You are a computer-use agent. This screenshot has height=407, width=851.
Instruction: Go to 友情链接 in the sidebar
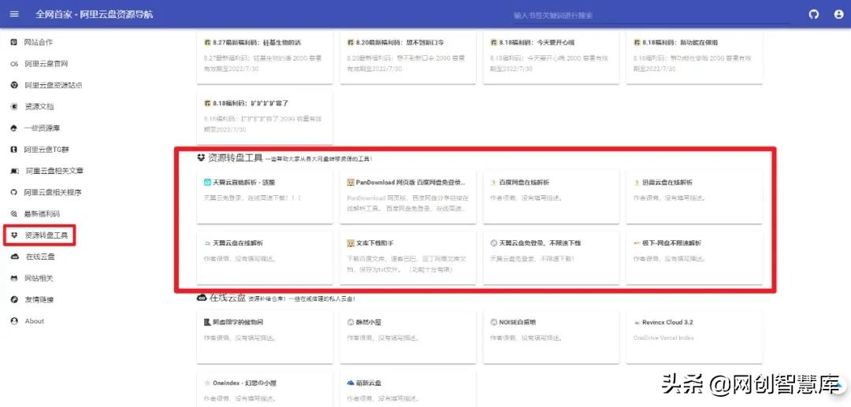coord(39,299)
